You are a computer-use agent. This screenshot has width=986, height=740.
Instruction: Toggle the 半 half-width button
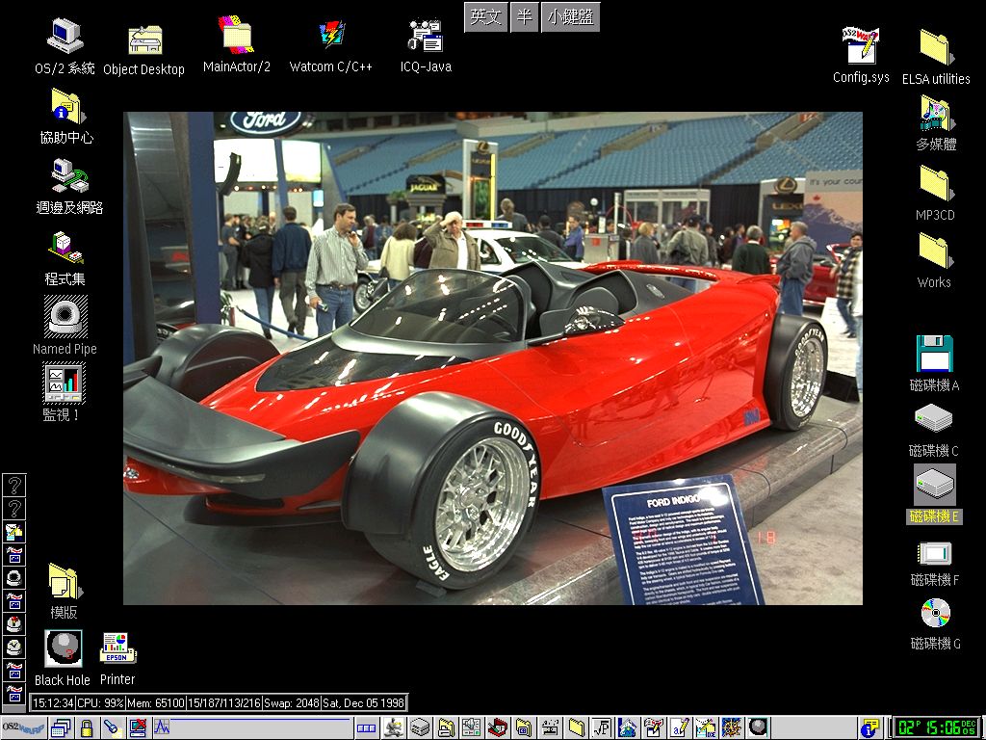[524, 16]
